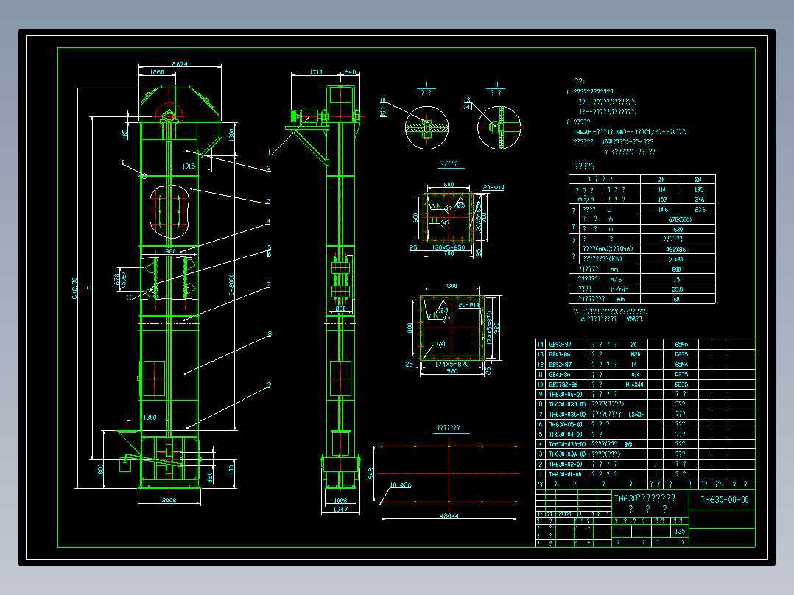This screenshot has height=595, width=794.
Task: Click the TH630-02-00 parts list entry
Action: click(x=566, y=464)
